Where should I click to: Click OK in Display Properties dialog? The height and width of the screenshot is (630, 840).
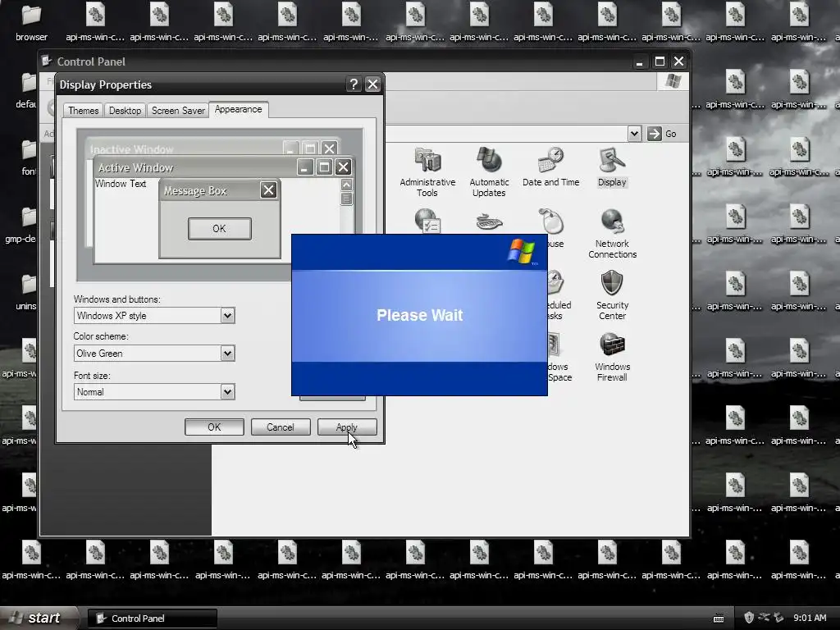coord(214,427)
